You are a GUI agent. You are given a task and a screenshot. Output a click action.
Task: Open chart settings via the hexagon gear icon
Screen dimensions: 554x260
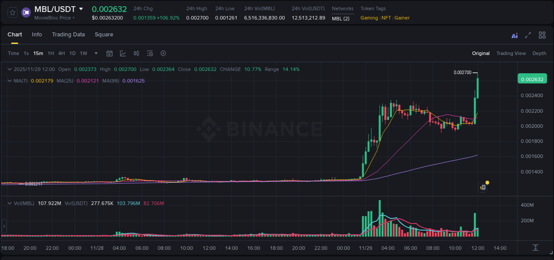click(163, 53)
